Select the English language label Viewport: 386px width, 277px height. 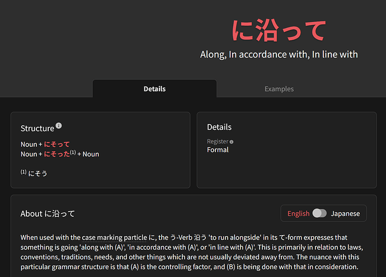point(298,213)
